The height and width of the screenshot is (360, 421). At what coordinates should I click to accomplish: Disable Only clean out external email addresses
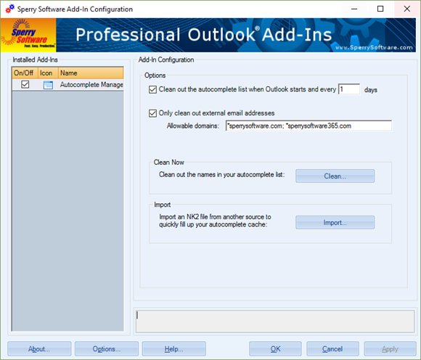[152, 113]
